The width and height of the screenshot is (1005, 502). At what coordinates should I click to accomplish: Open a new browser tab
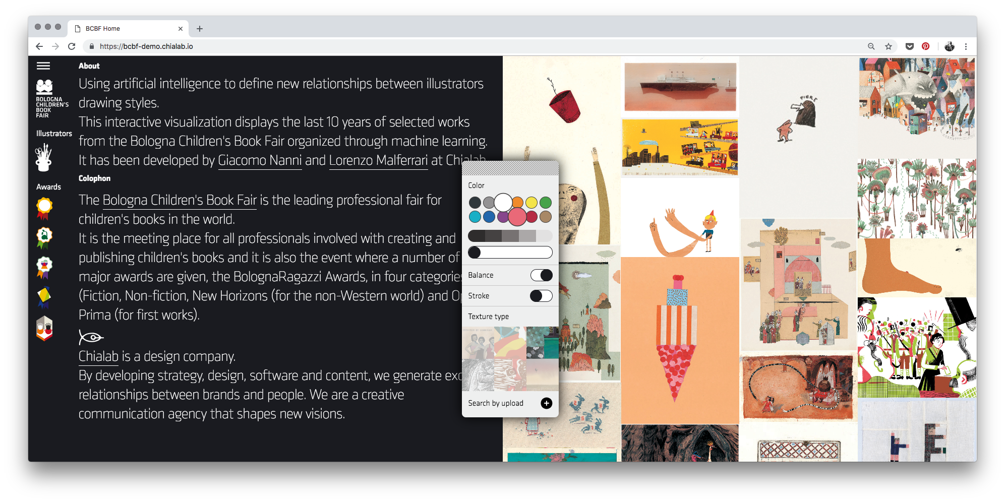200,29
